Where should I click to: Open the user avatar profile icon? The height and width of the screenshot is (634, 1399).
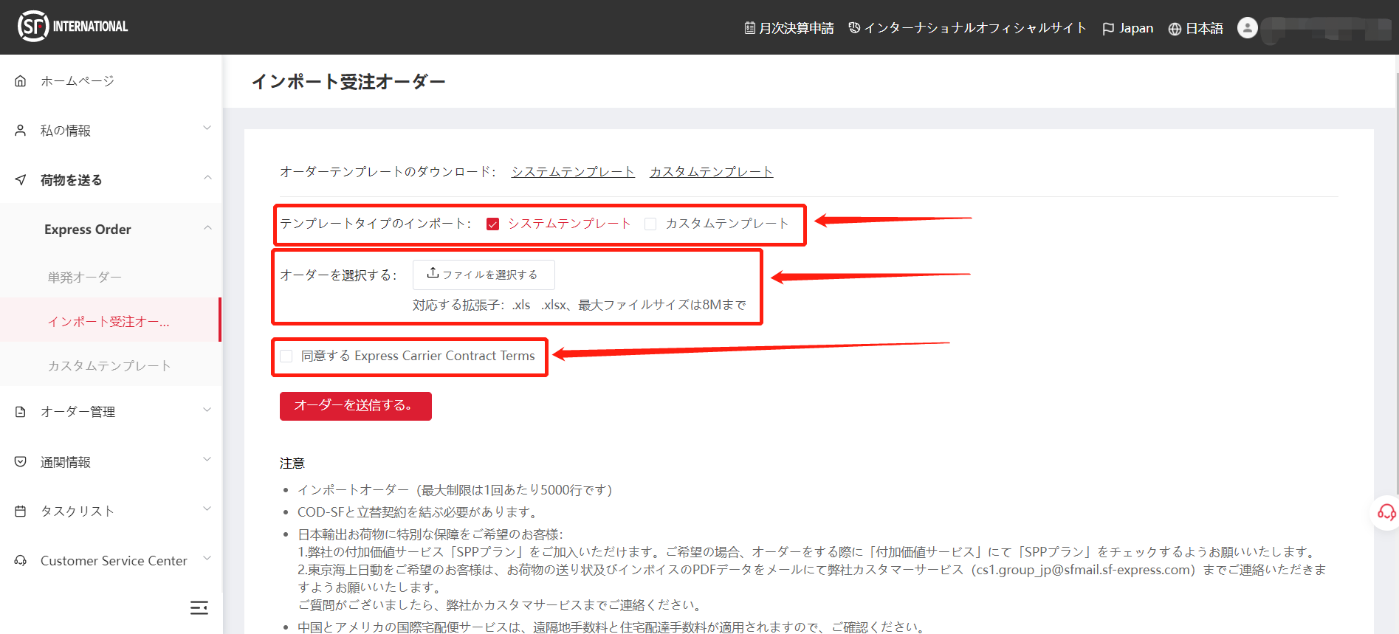[1247, 28]
